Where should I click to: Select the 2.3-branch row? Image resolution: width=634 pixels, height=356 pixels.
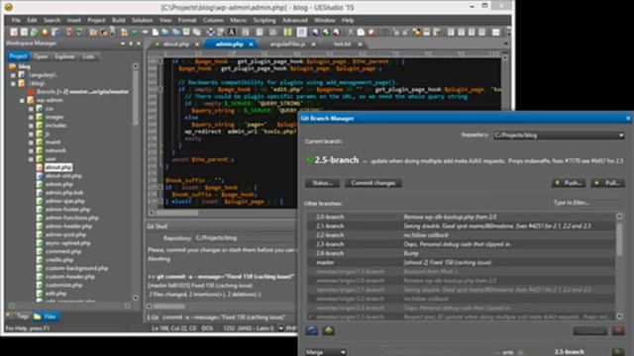tap(461, 244)
